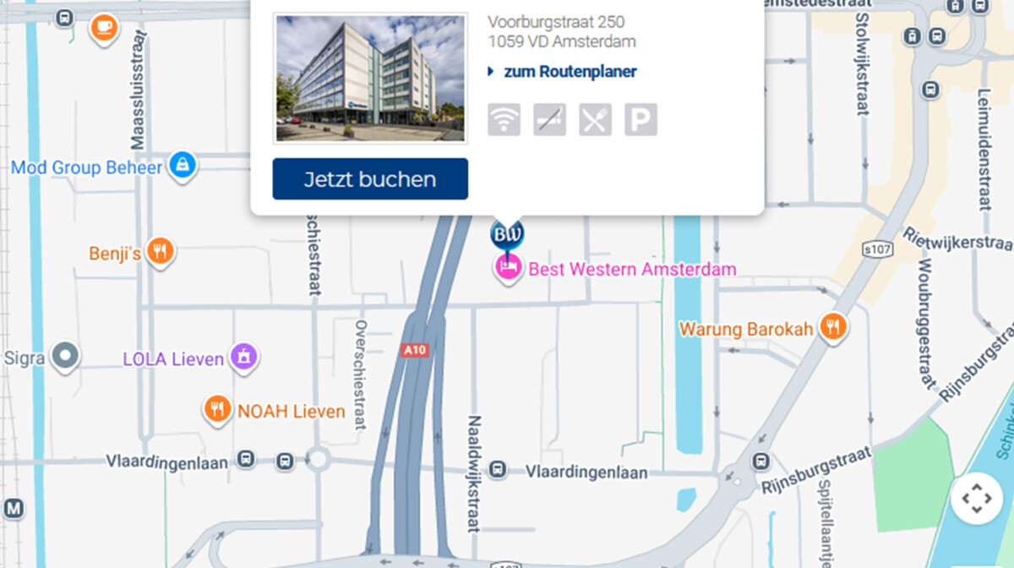Image resolution: width=1014 pixels, height=568 pixels.
Task: Click the Jetzt buchen button
Action: pyautogui.click(x=370, y=179)
